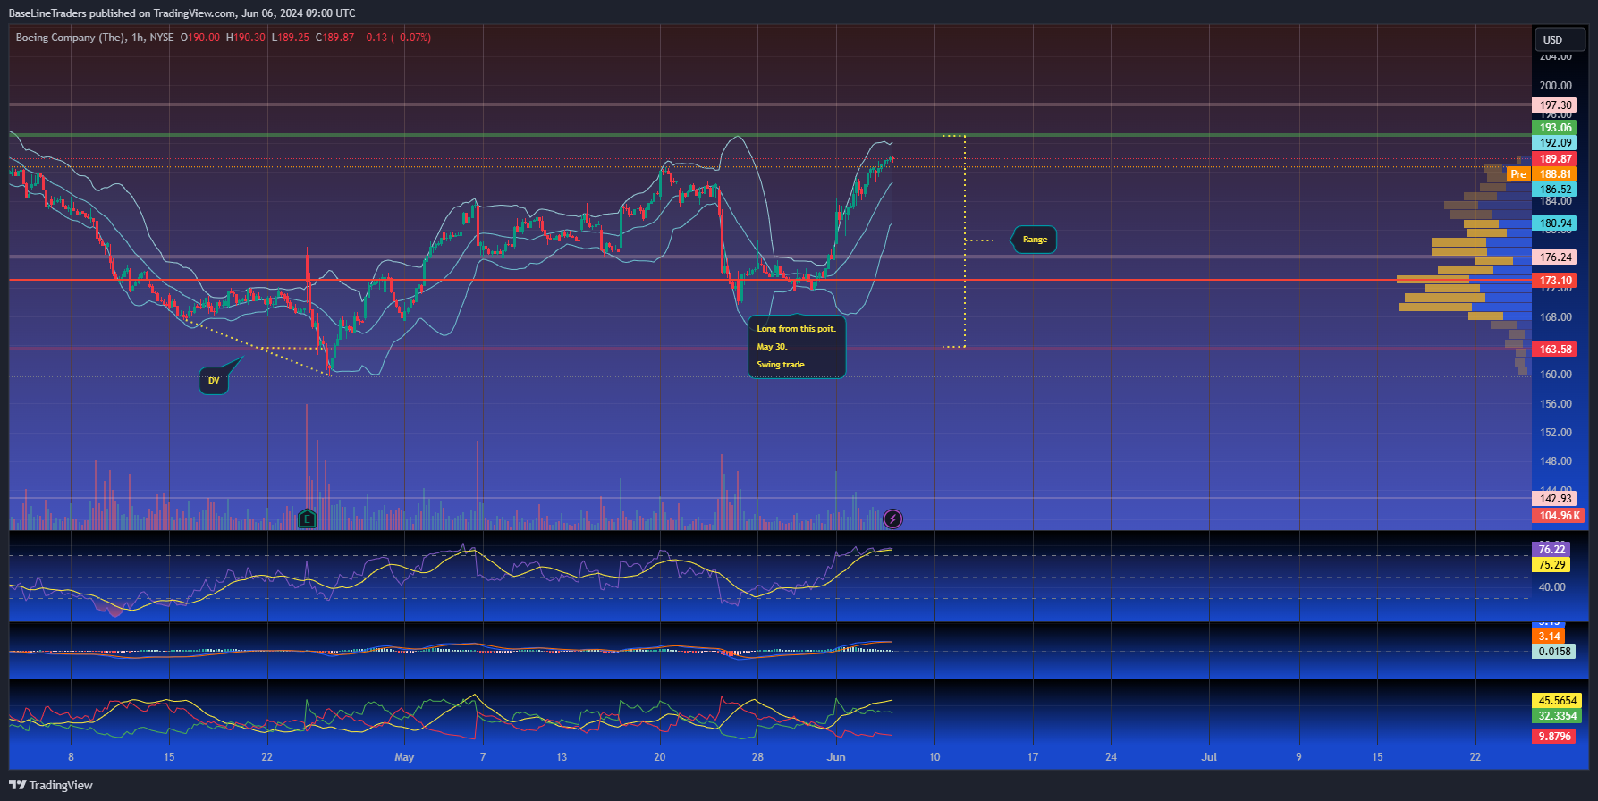Click the '10' date axis label

click(x=934, y=757)
